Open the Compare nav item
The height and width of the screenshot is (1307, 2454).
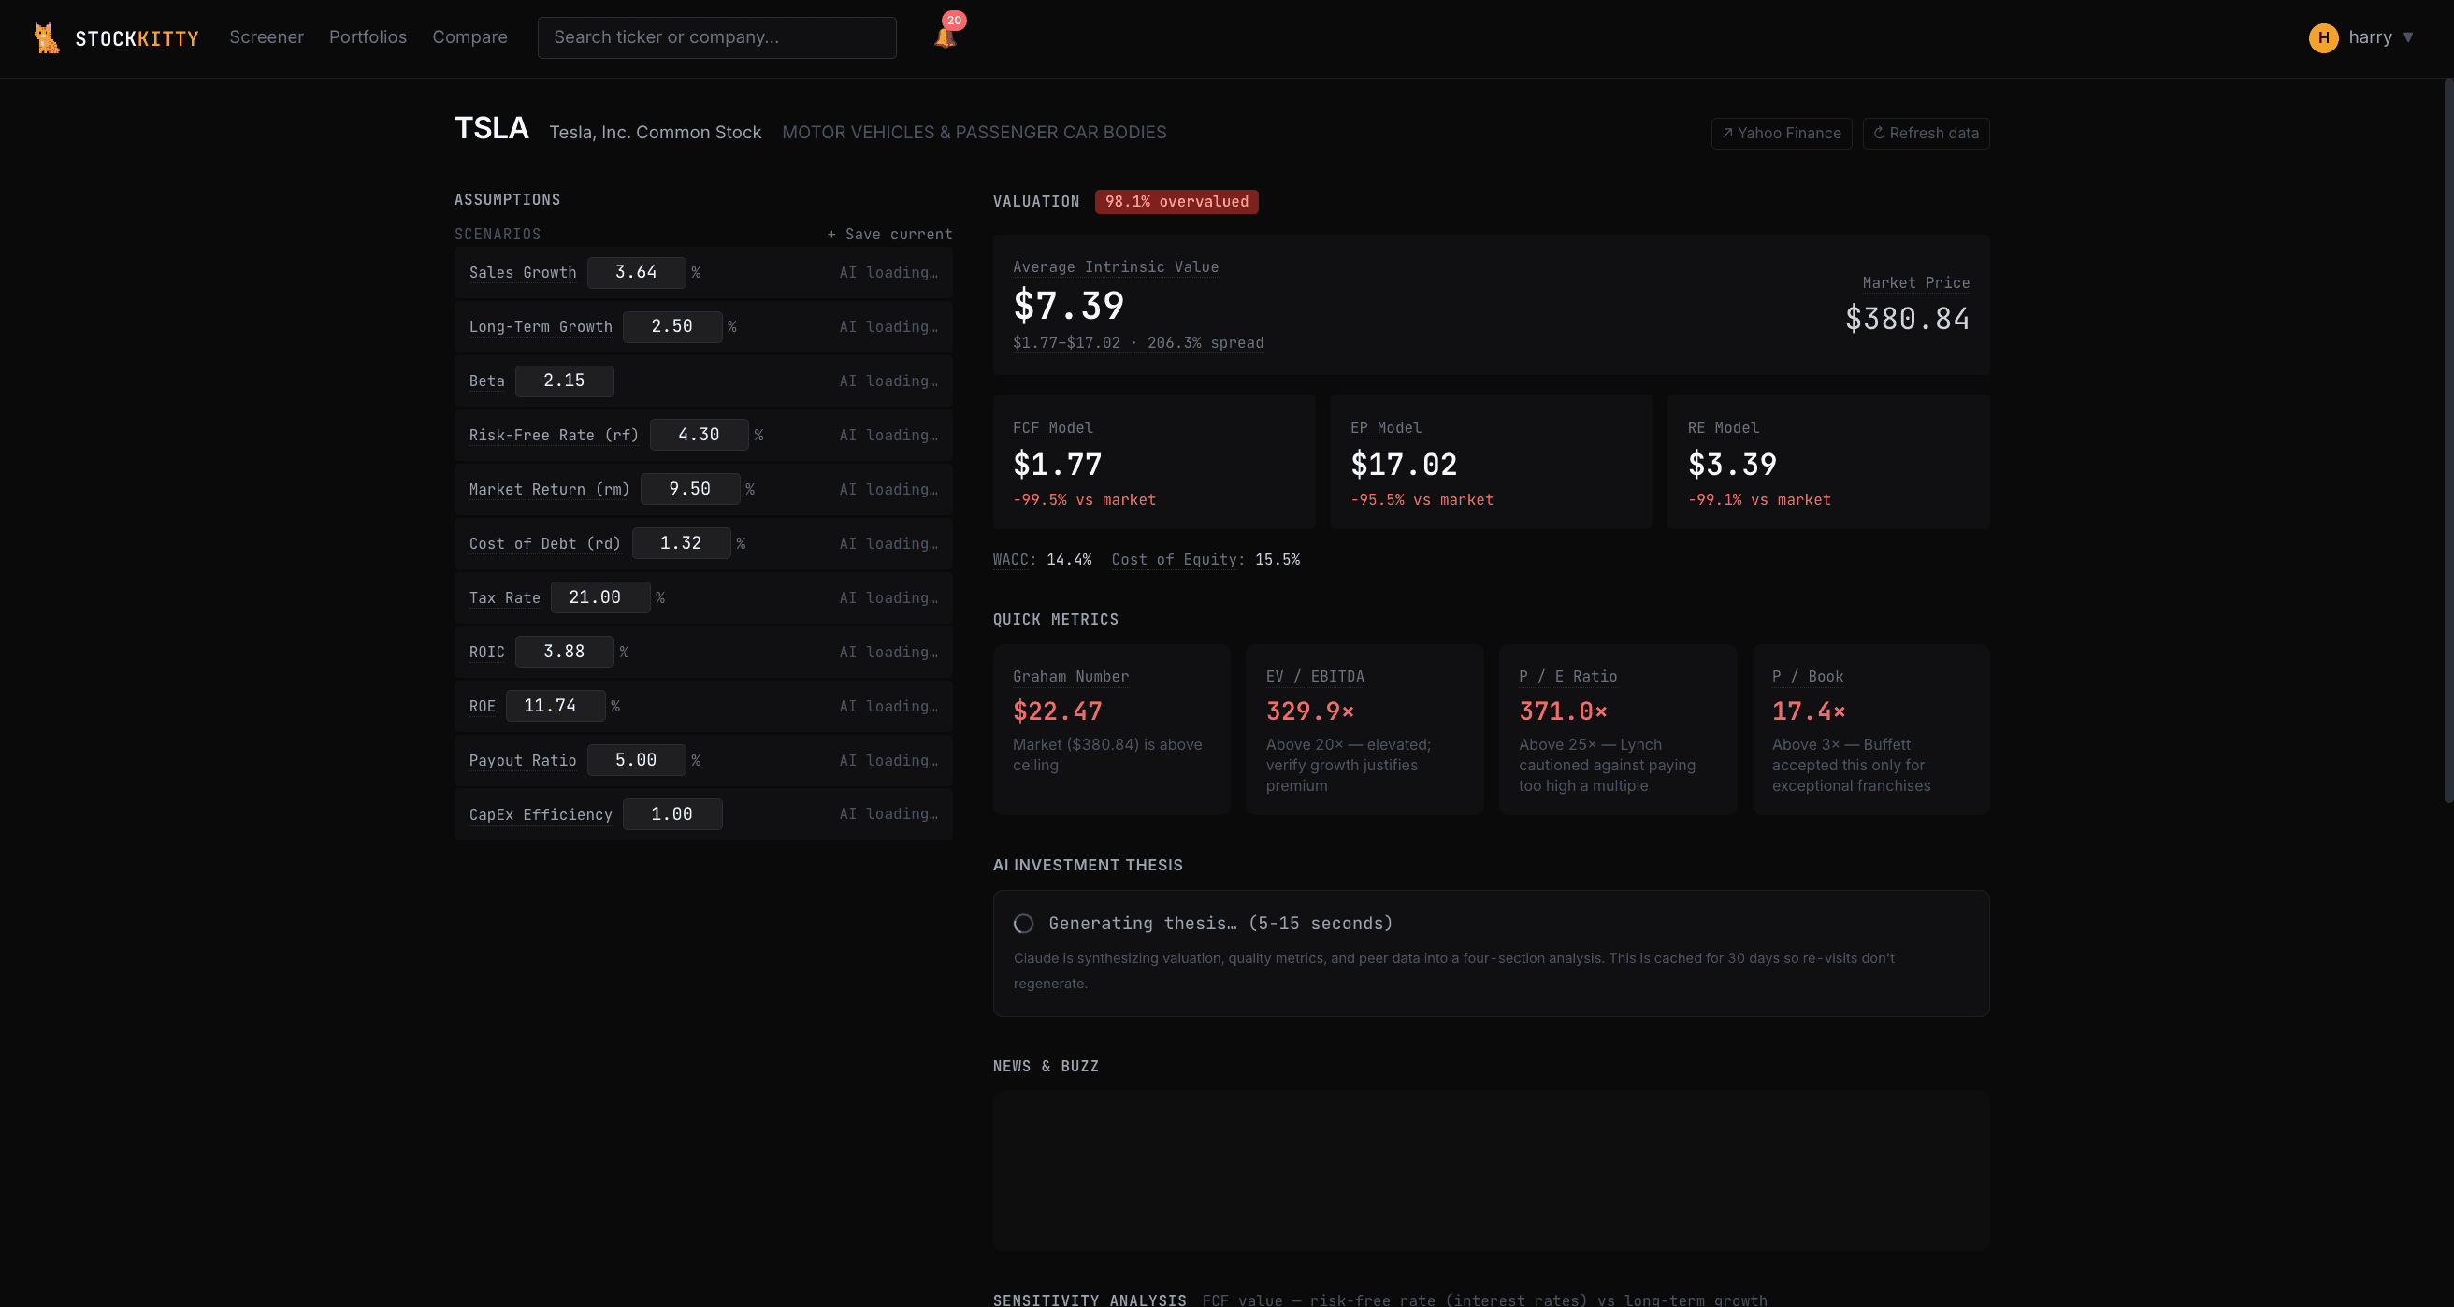[469, 37]
